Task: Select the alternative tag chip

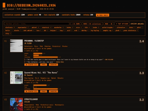Action: [x=121, y=27]
